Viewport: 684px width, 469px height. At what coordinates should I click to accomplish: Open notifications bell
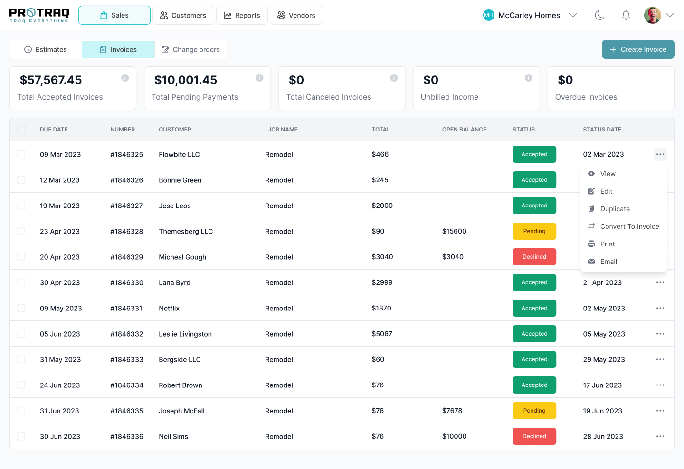[x=626, y=15]
